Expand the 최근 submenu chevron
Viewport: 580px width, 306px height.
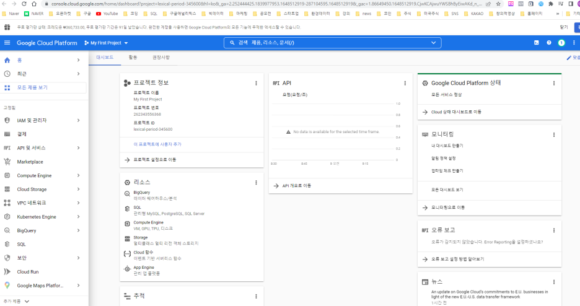click(79, 74)
